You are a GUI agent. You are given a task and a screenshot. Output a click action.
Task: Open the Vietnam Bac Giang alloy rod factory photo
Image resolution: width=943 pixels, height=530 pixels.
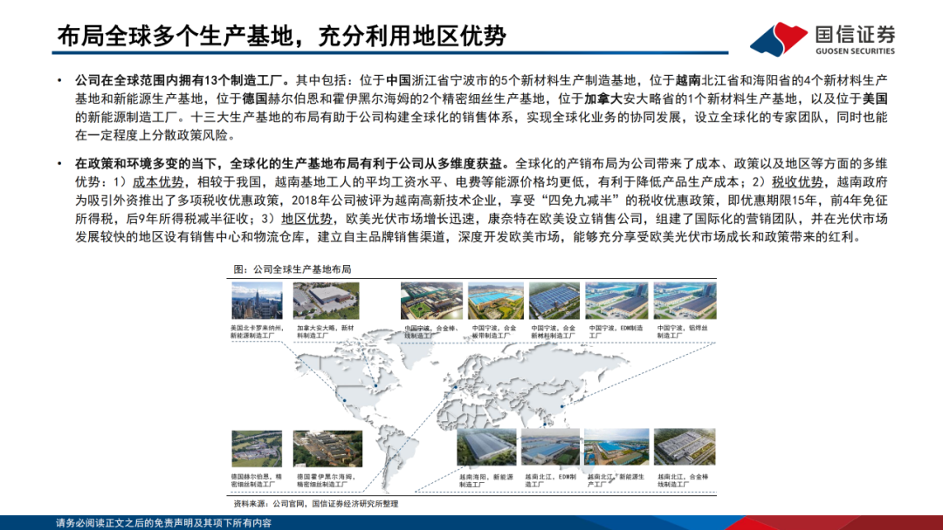(x=685, y=447)
